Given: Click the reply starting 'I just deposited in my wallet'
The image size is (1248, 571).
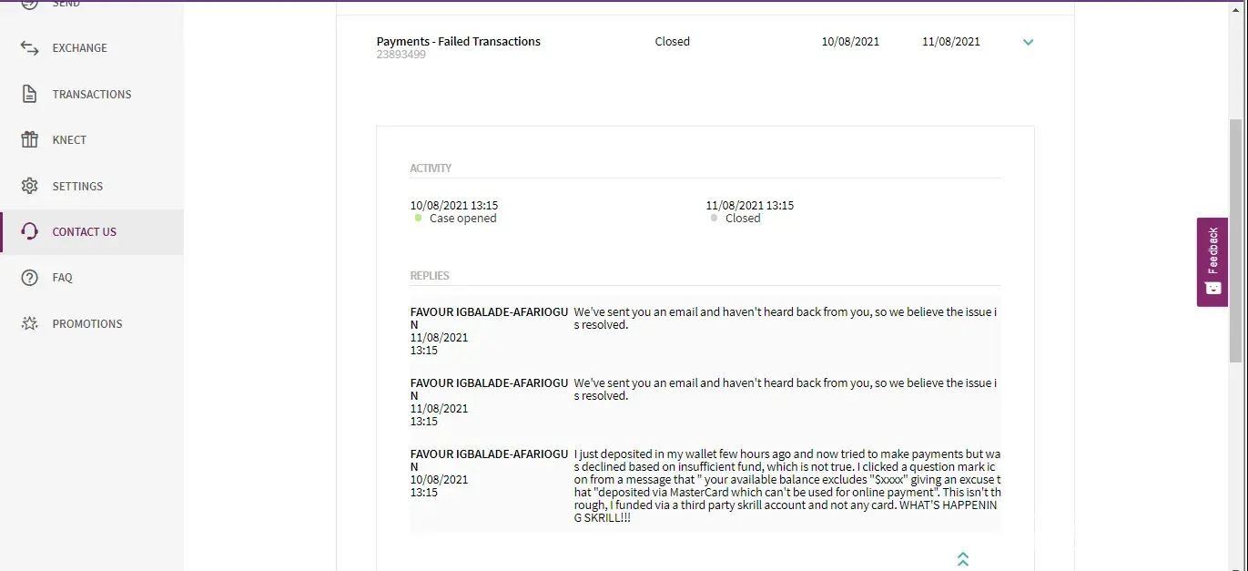Looking at the screenshot, I should (787, 485).
